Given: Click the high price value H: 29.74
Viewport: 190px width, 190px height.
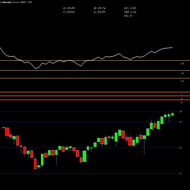Looking at the screenshot, I should point(100,8).
